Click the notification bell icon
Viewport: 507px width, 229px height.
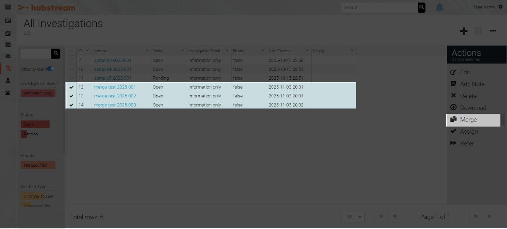pos(439,8)
